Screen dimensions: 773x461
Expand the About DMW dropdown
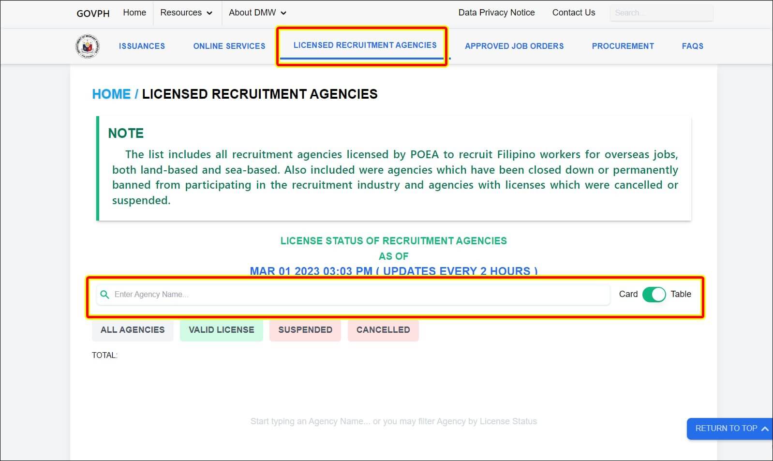pyautogui.click(x=257, y=13)
